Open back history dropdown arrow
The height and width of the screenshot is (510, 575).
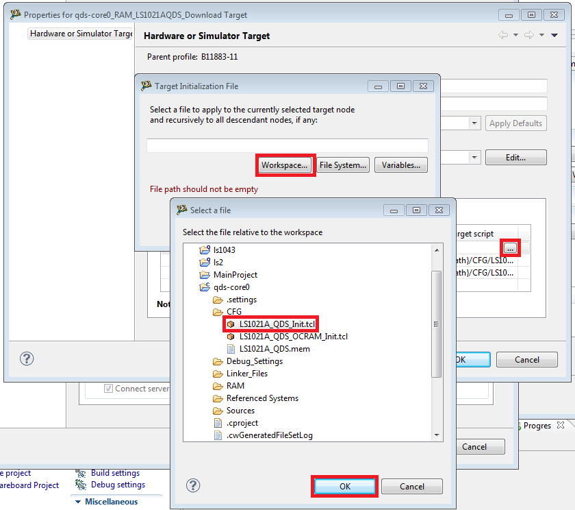click(x=515, y=35)
